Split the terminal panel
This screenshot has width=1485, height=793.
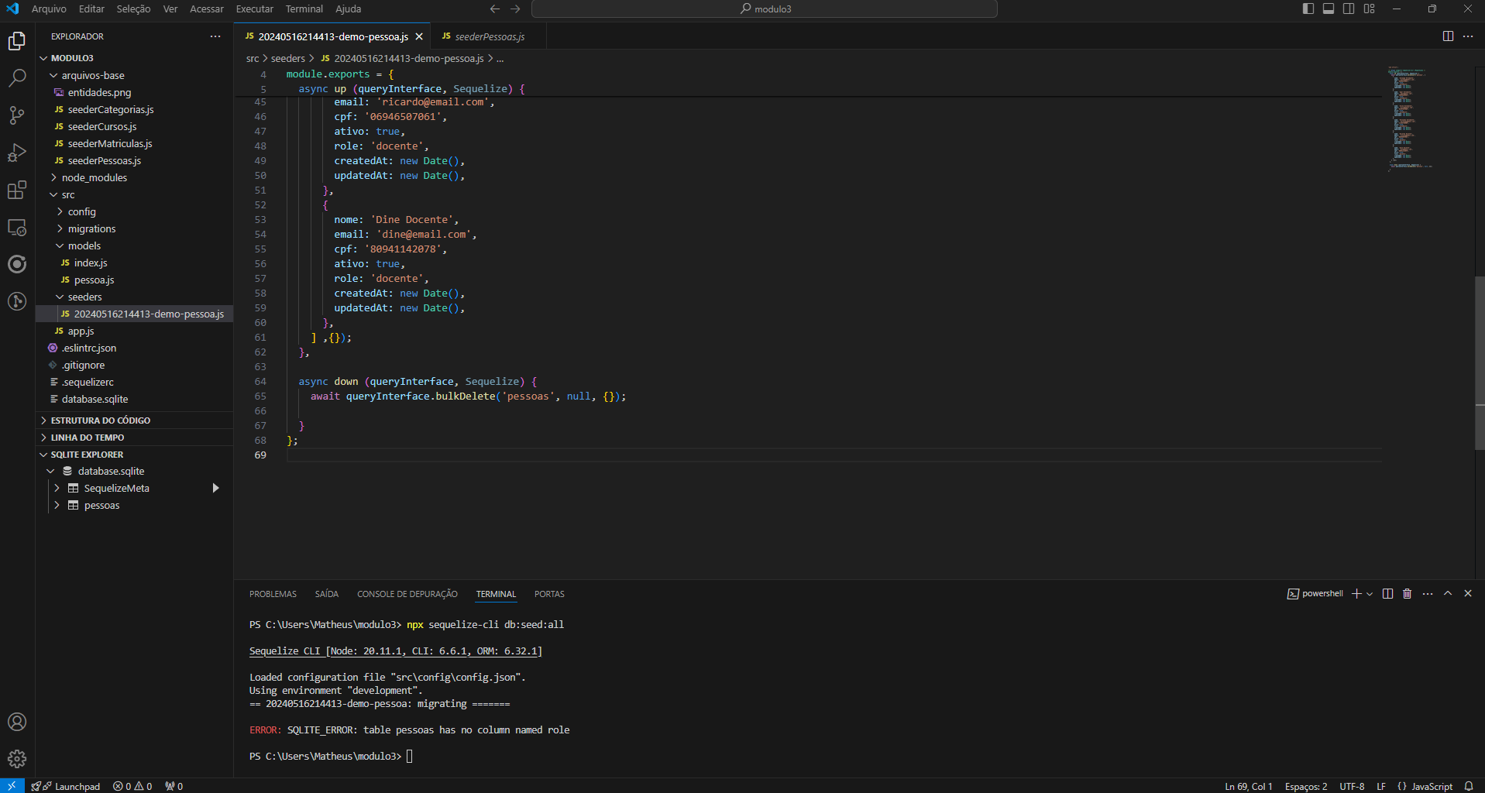click(1387, 594)
